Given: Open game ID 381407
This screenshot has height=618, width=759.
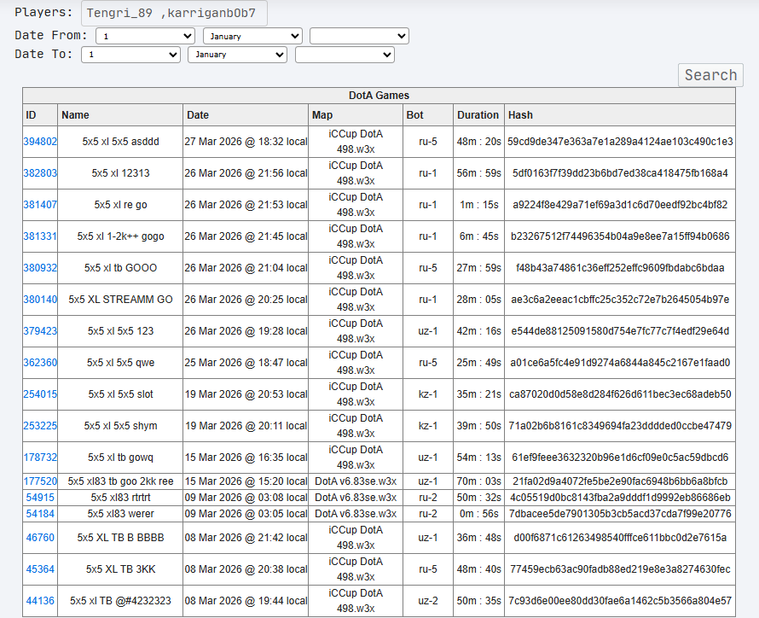Looking at the screenshot, I should (40, 204).
